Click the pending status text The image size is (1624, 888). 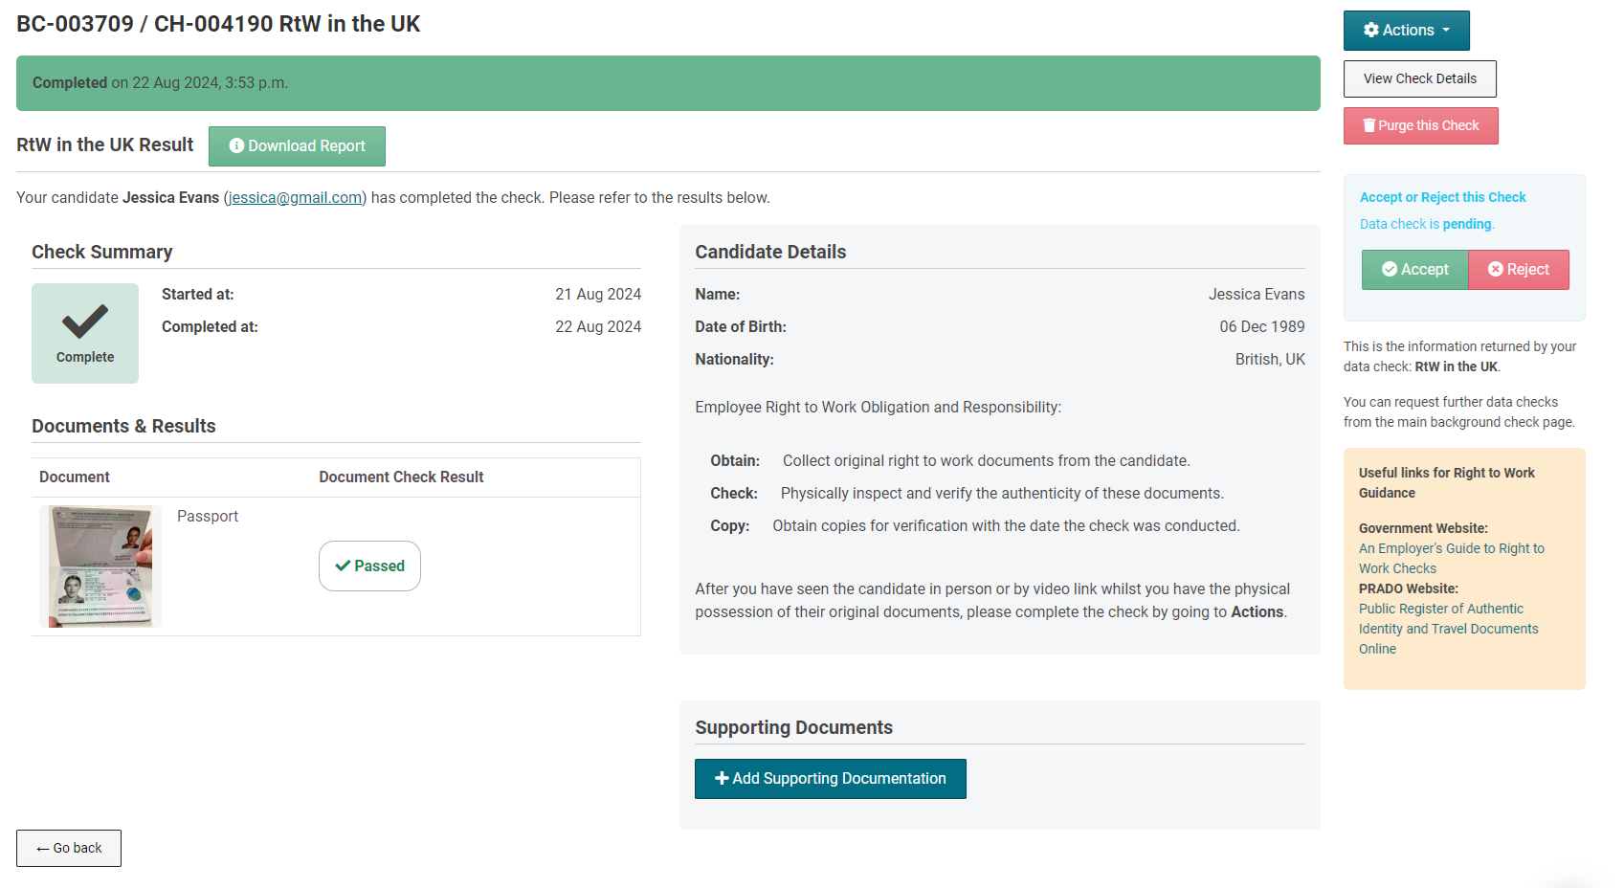(x=1466, y=224)
